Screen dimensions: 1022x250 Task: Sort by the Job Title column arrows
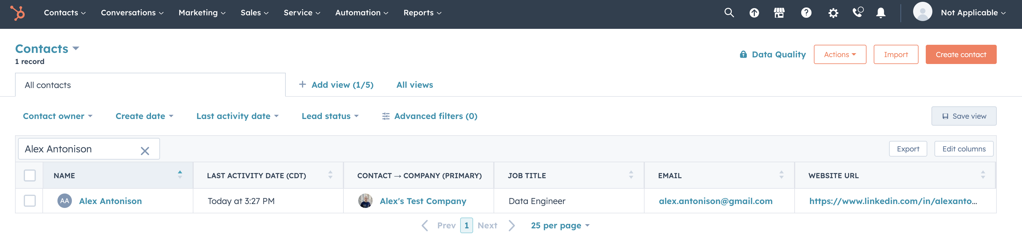point(631,175)
